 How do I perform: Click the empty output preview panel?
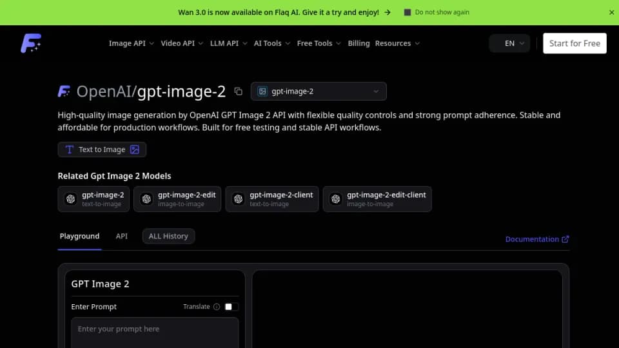(x=407, y=309)
